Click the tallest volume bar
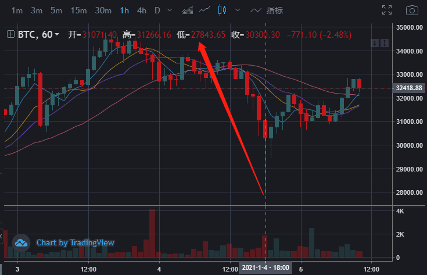This screenshot has height=275, width=427. [x=152, y=233]
